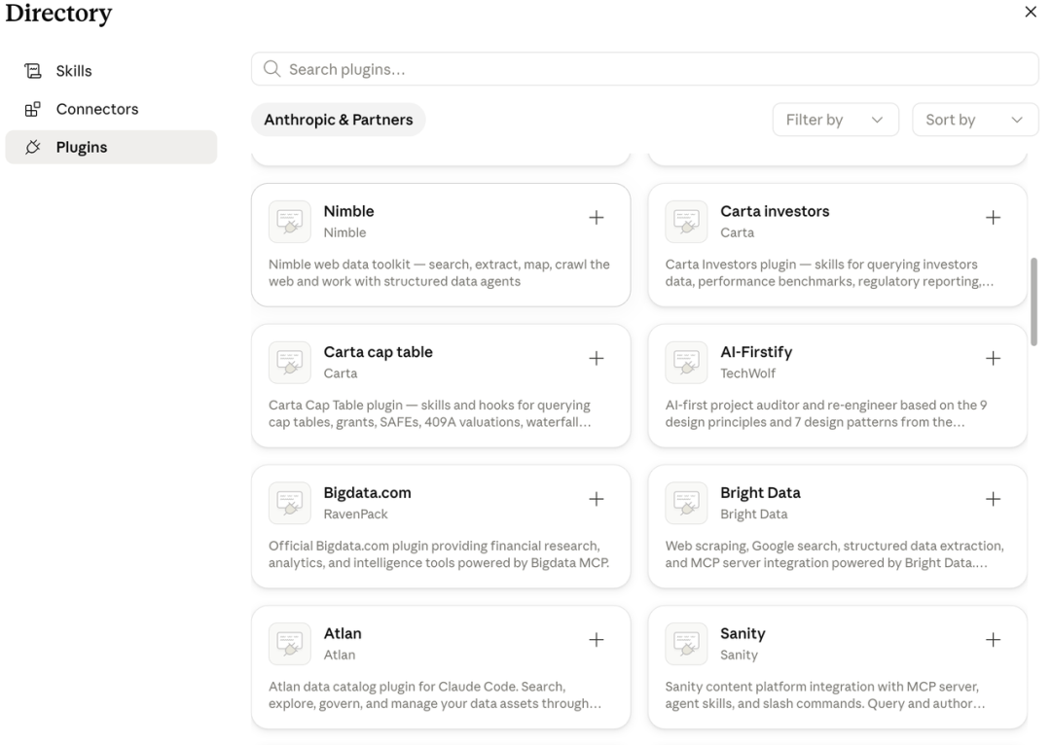Click the magnifier icon in search bar
Screen dimensions: 1051x745
[x=272, y=69]
